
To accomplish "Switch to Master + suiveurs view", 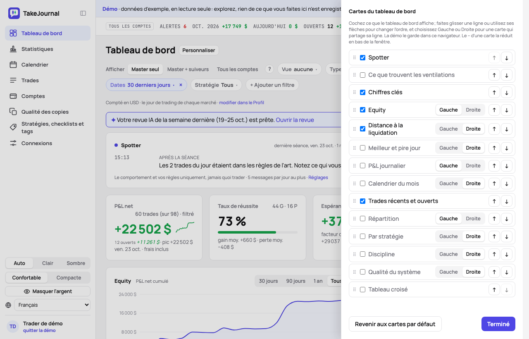I will pos(188,69).
